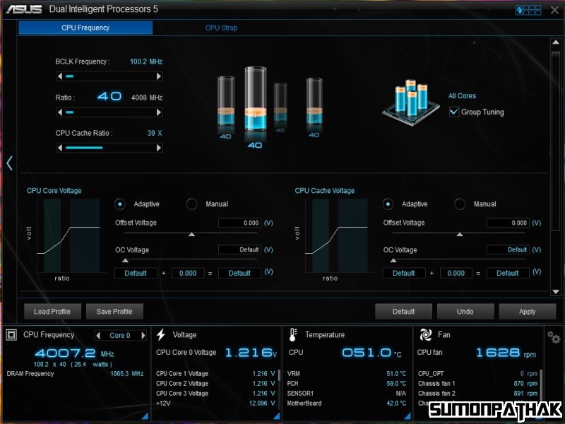
Task: Expand the Temperature panel corner arrow
Action: tap(408, 416)
